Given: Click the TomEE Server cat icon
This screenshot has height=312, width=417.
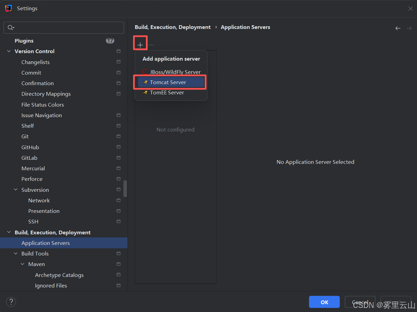Looking at the screenshot, I should coord(145,93).
